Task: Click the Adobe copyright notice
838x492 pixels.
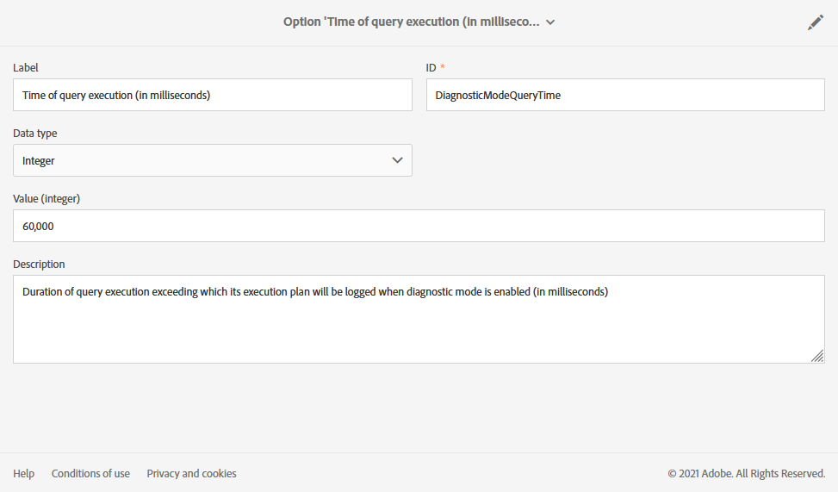Action: point(746,473)
